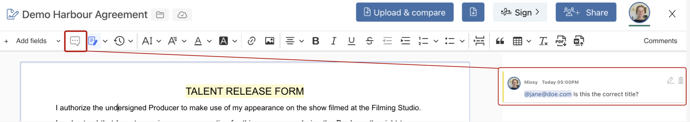This screenshot has height=122, width=690.
Task: Expand the font family dropdown arrow
Action: [x=184, y=41]
